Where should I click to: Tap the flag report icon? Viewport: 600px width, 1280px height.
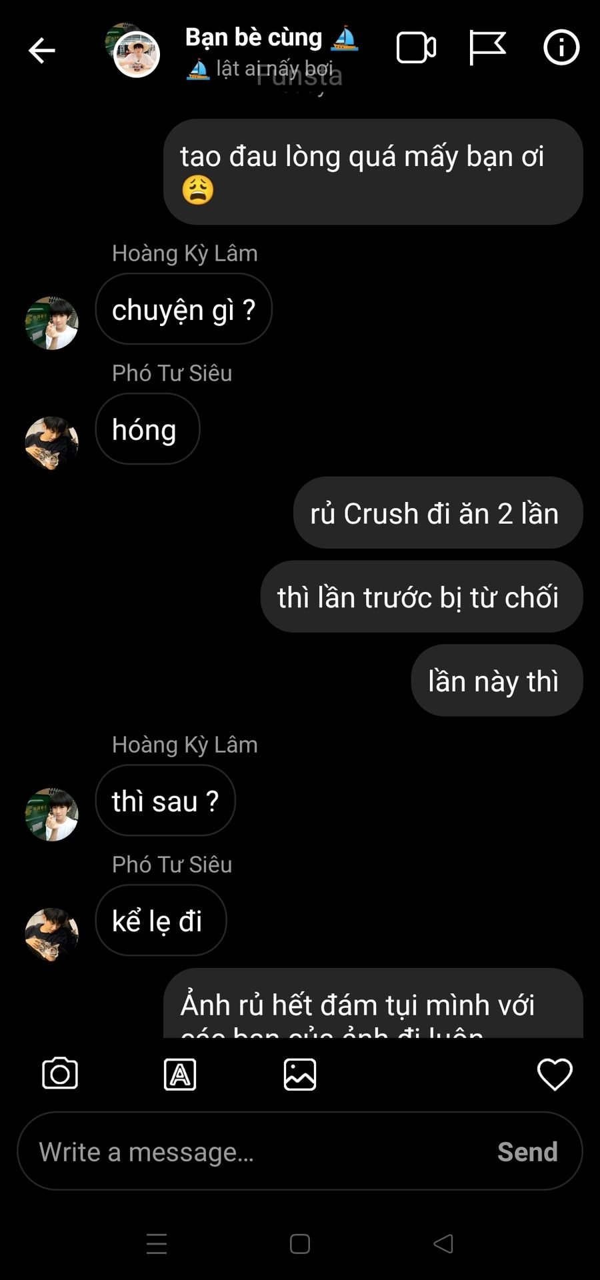pyautogui.click(x=487, y=48)
